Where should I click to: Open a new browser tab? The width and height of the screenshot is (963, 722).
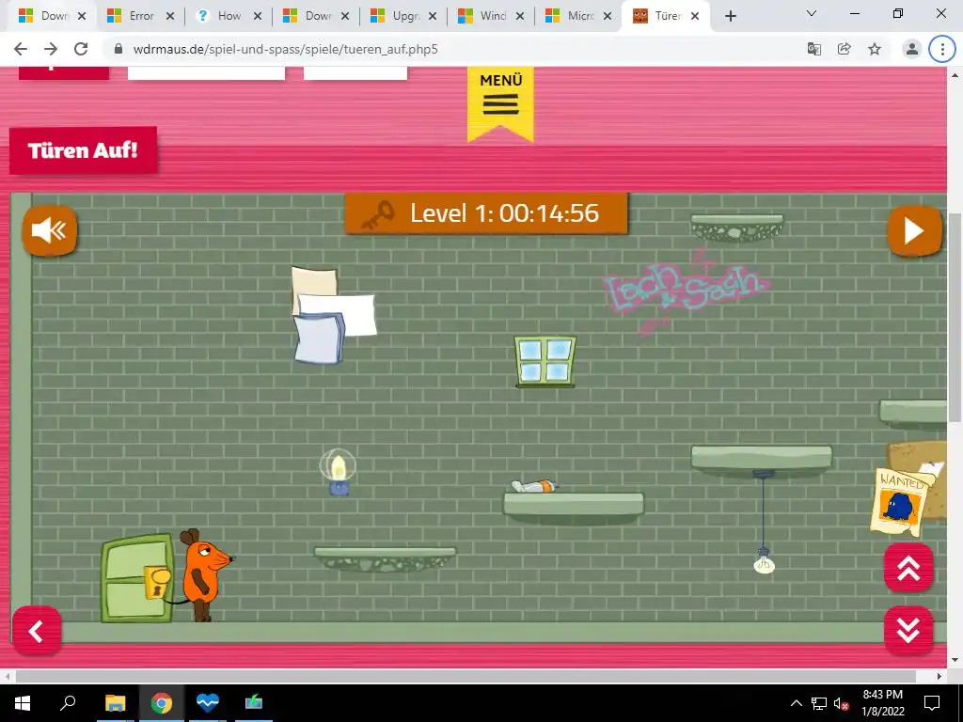pyautogui.click(x=730, y=17)
